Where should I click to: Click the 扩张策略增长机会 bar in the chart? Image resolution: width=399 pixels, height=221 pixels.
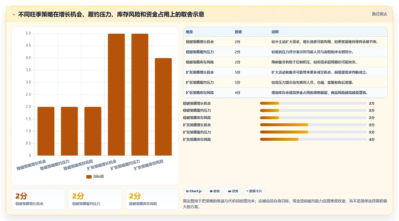116,95
